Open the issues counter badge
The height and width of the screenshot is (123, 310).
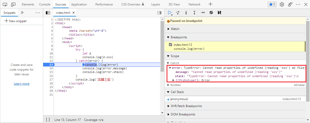[x=272, y=4]
